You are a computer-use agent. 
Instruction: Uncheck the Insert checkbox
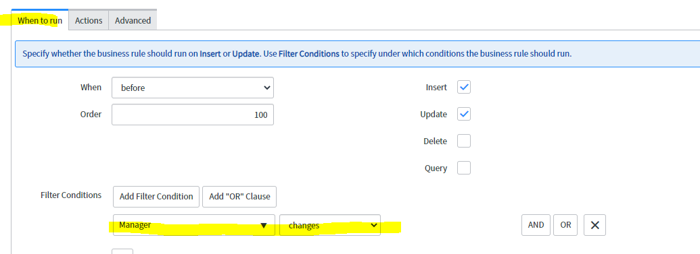tap(464, 87)
